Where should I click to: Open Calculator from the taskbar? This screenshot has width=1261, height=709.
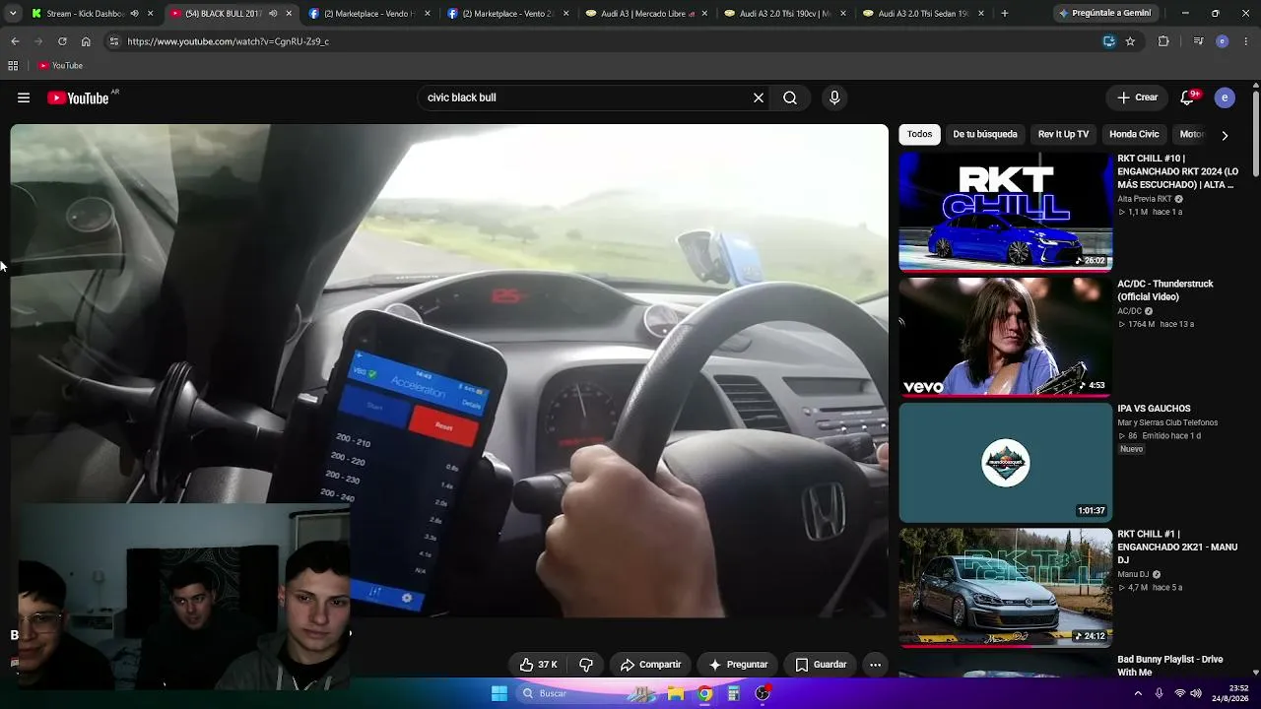733,693
